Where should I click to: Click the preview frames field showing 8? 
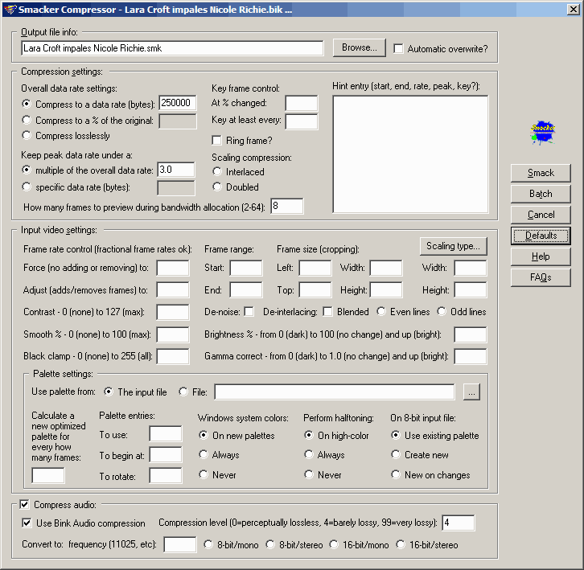(x=287, y=206)
